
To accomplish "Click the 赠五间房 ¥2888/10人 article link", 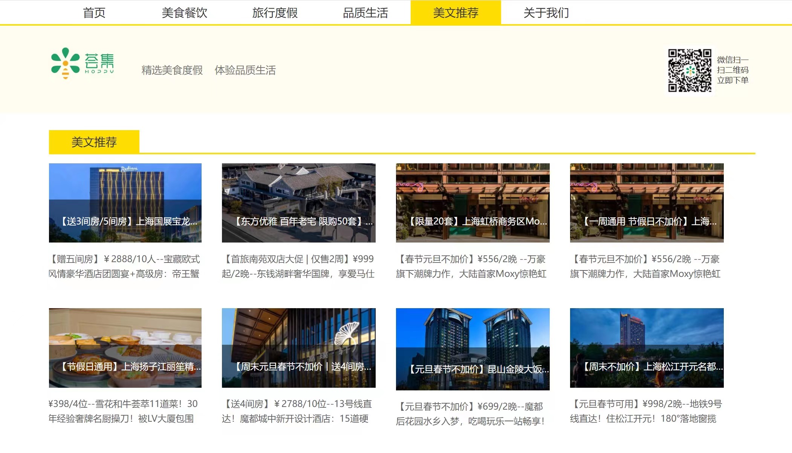I will click(124, 266).
